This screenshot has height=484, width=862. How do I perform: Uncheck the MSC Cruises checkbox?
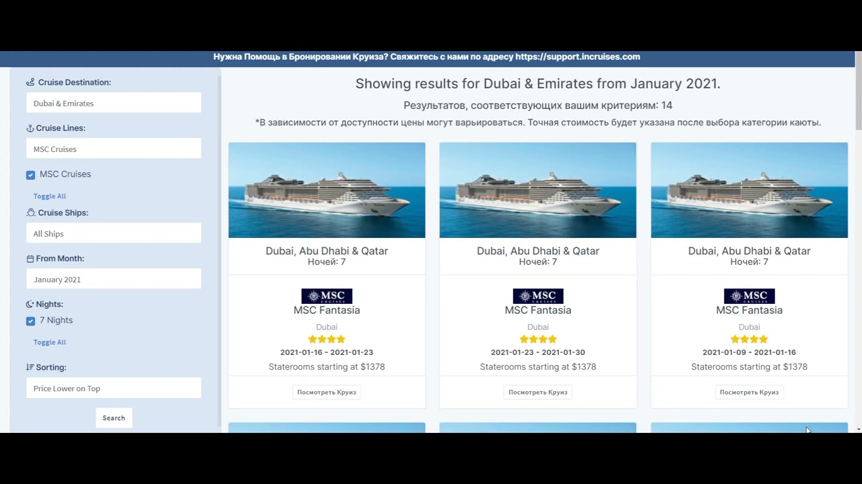click(x=30, y=175)
